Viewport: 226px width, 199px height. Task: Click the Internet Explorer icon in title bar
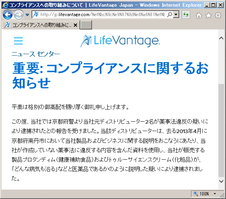[6, 5]
